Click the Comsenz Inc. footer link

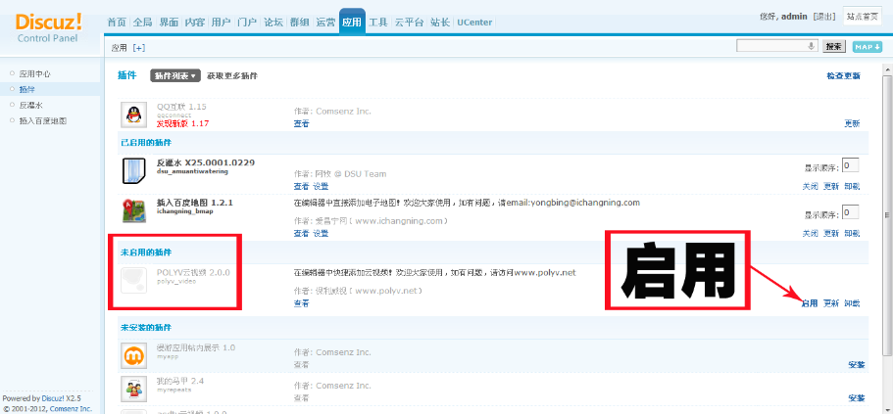tap(71, 408)
